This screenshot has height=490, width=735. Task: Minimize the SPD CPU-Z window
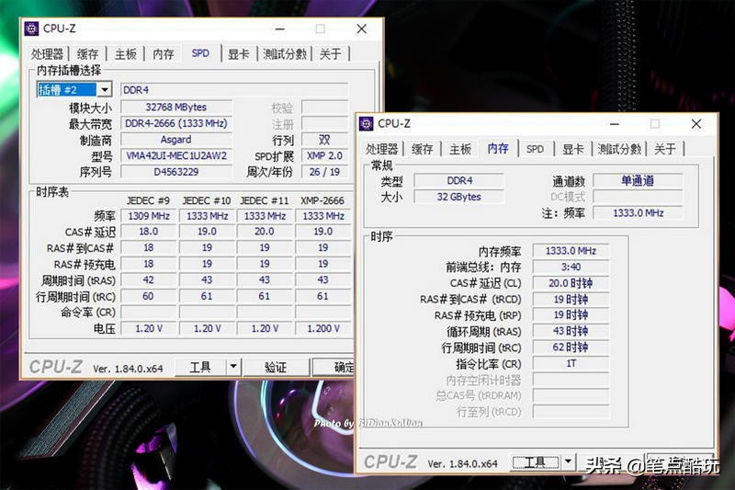(x=280, y=29)
